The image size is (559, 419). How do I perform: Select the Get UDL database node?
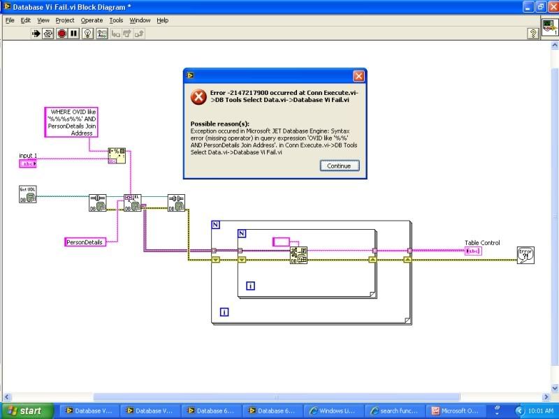pyautogui.click(x=27, y=194)
